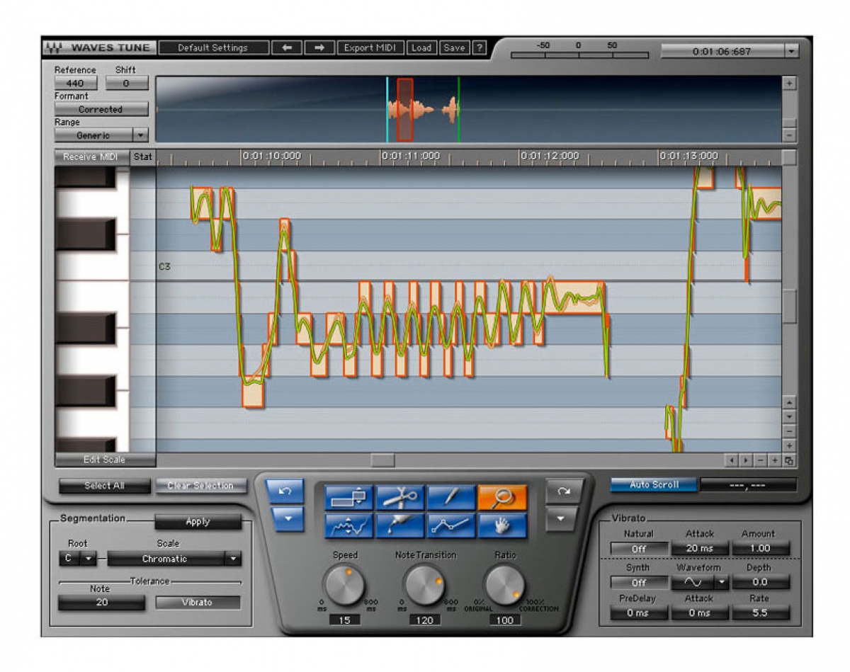
Task: Select the Curve pitch tool
Action: coord(348,526)
